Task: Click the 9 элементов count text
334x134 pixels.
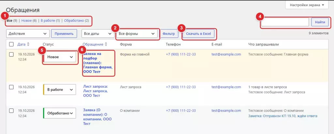Action: pos(318,33)
